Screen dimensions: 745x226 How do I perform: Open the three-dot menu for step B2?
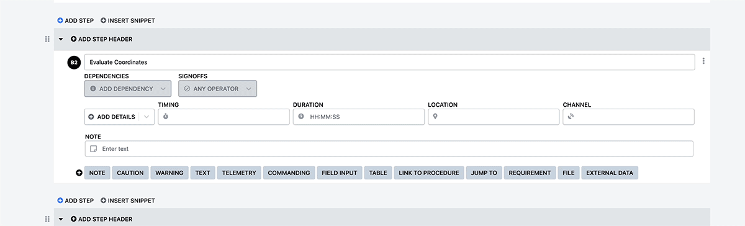(703, 61)
